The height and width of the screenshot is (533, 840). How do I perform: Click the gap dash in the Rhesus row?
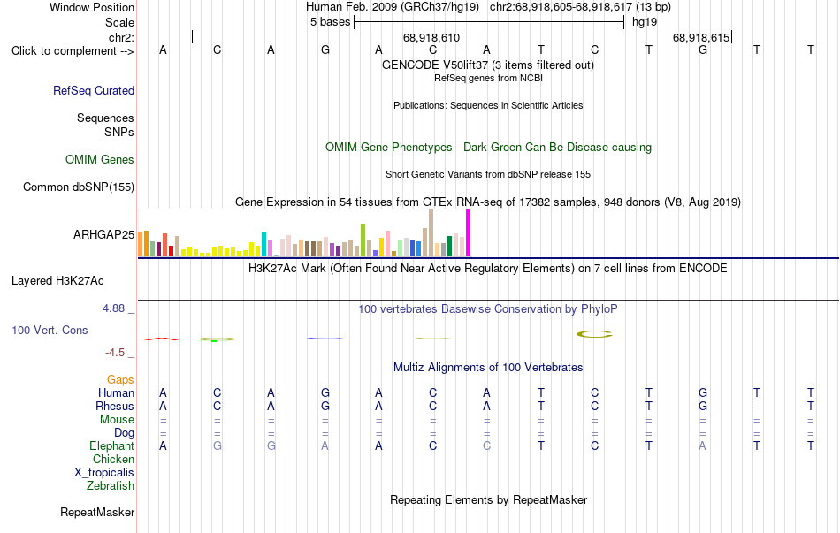(756, 407)
